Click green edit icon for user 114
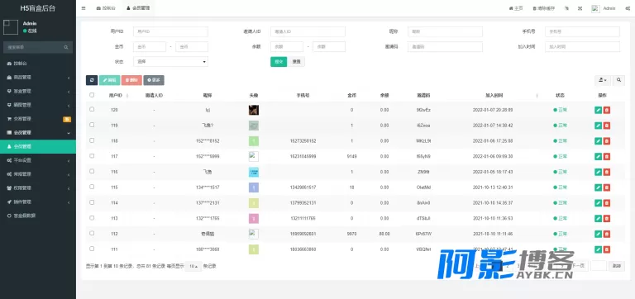The width and height of the screenshot is (635, 299). tap(598, 203)
